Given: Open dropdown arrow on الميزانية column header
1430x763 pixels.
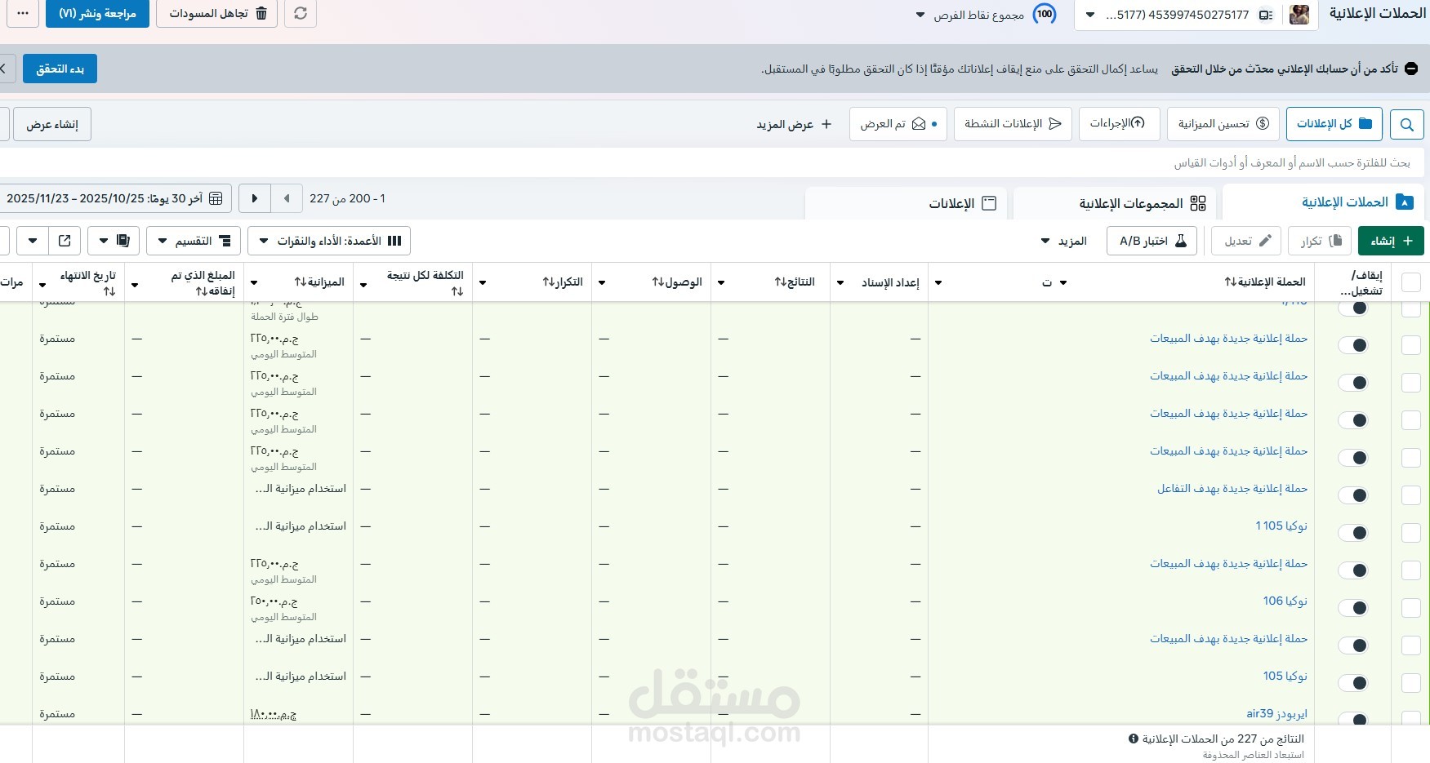Looking at the screenshot, I should pos(254,283).
